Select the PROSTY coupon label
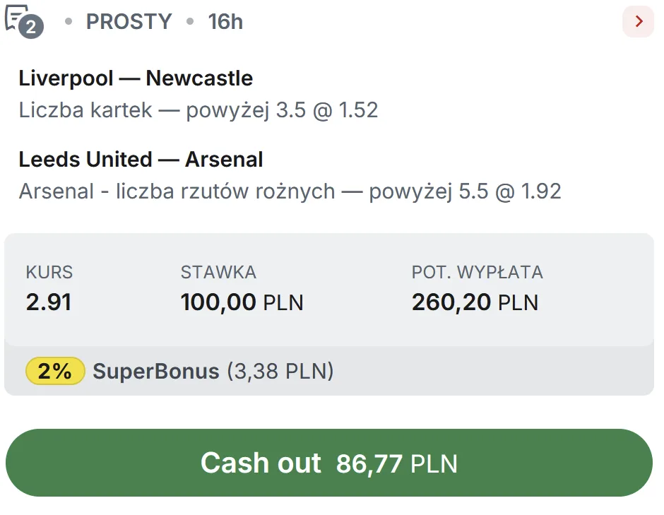The width and height of the screenshot is (664, 515). click(x=129, y=22)
